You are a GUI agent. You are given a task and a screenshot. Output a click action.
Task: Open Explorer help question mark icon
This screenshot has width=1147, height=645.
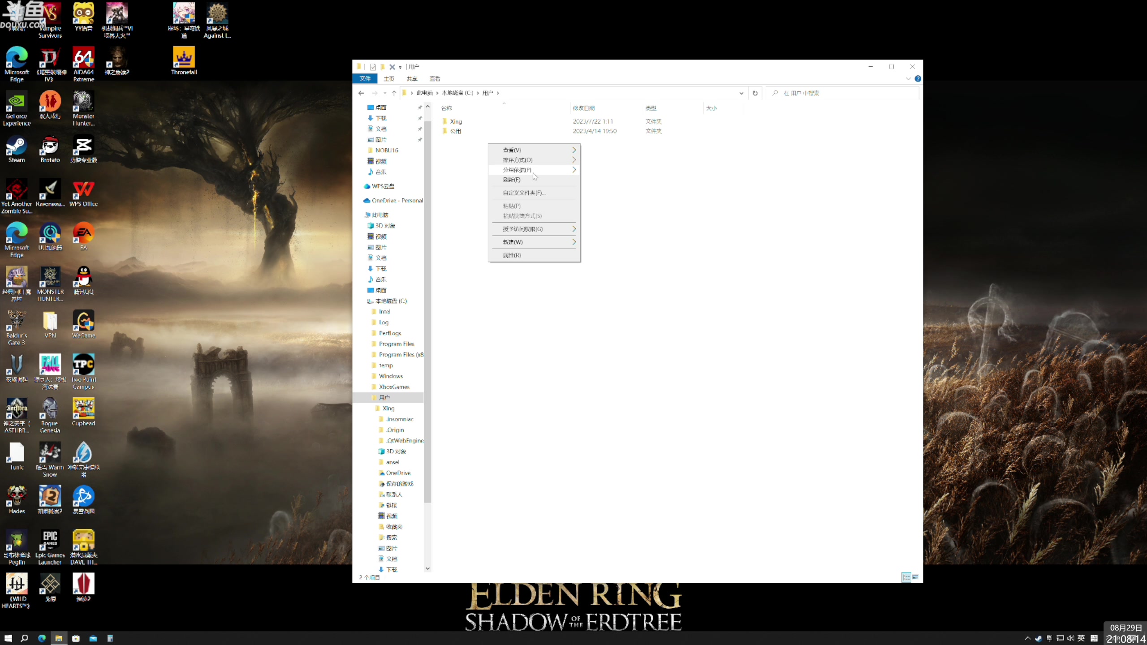pyautogui.click(x=918, y=79)
